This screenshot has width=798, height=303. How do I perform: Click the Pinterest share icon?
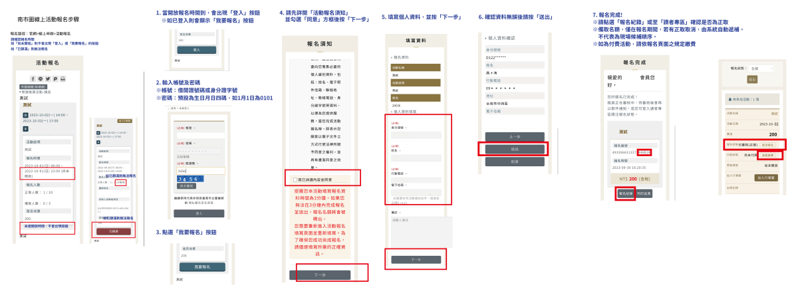point(55,78)
